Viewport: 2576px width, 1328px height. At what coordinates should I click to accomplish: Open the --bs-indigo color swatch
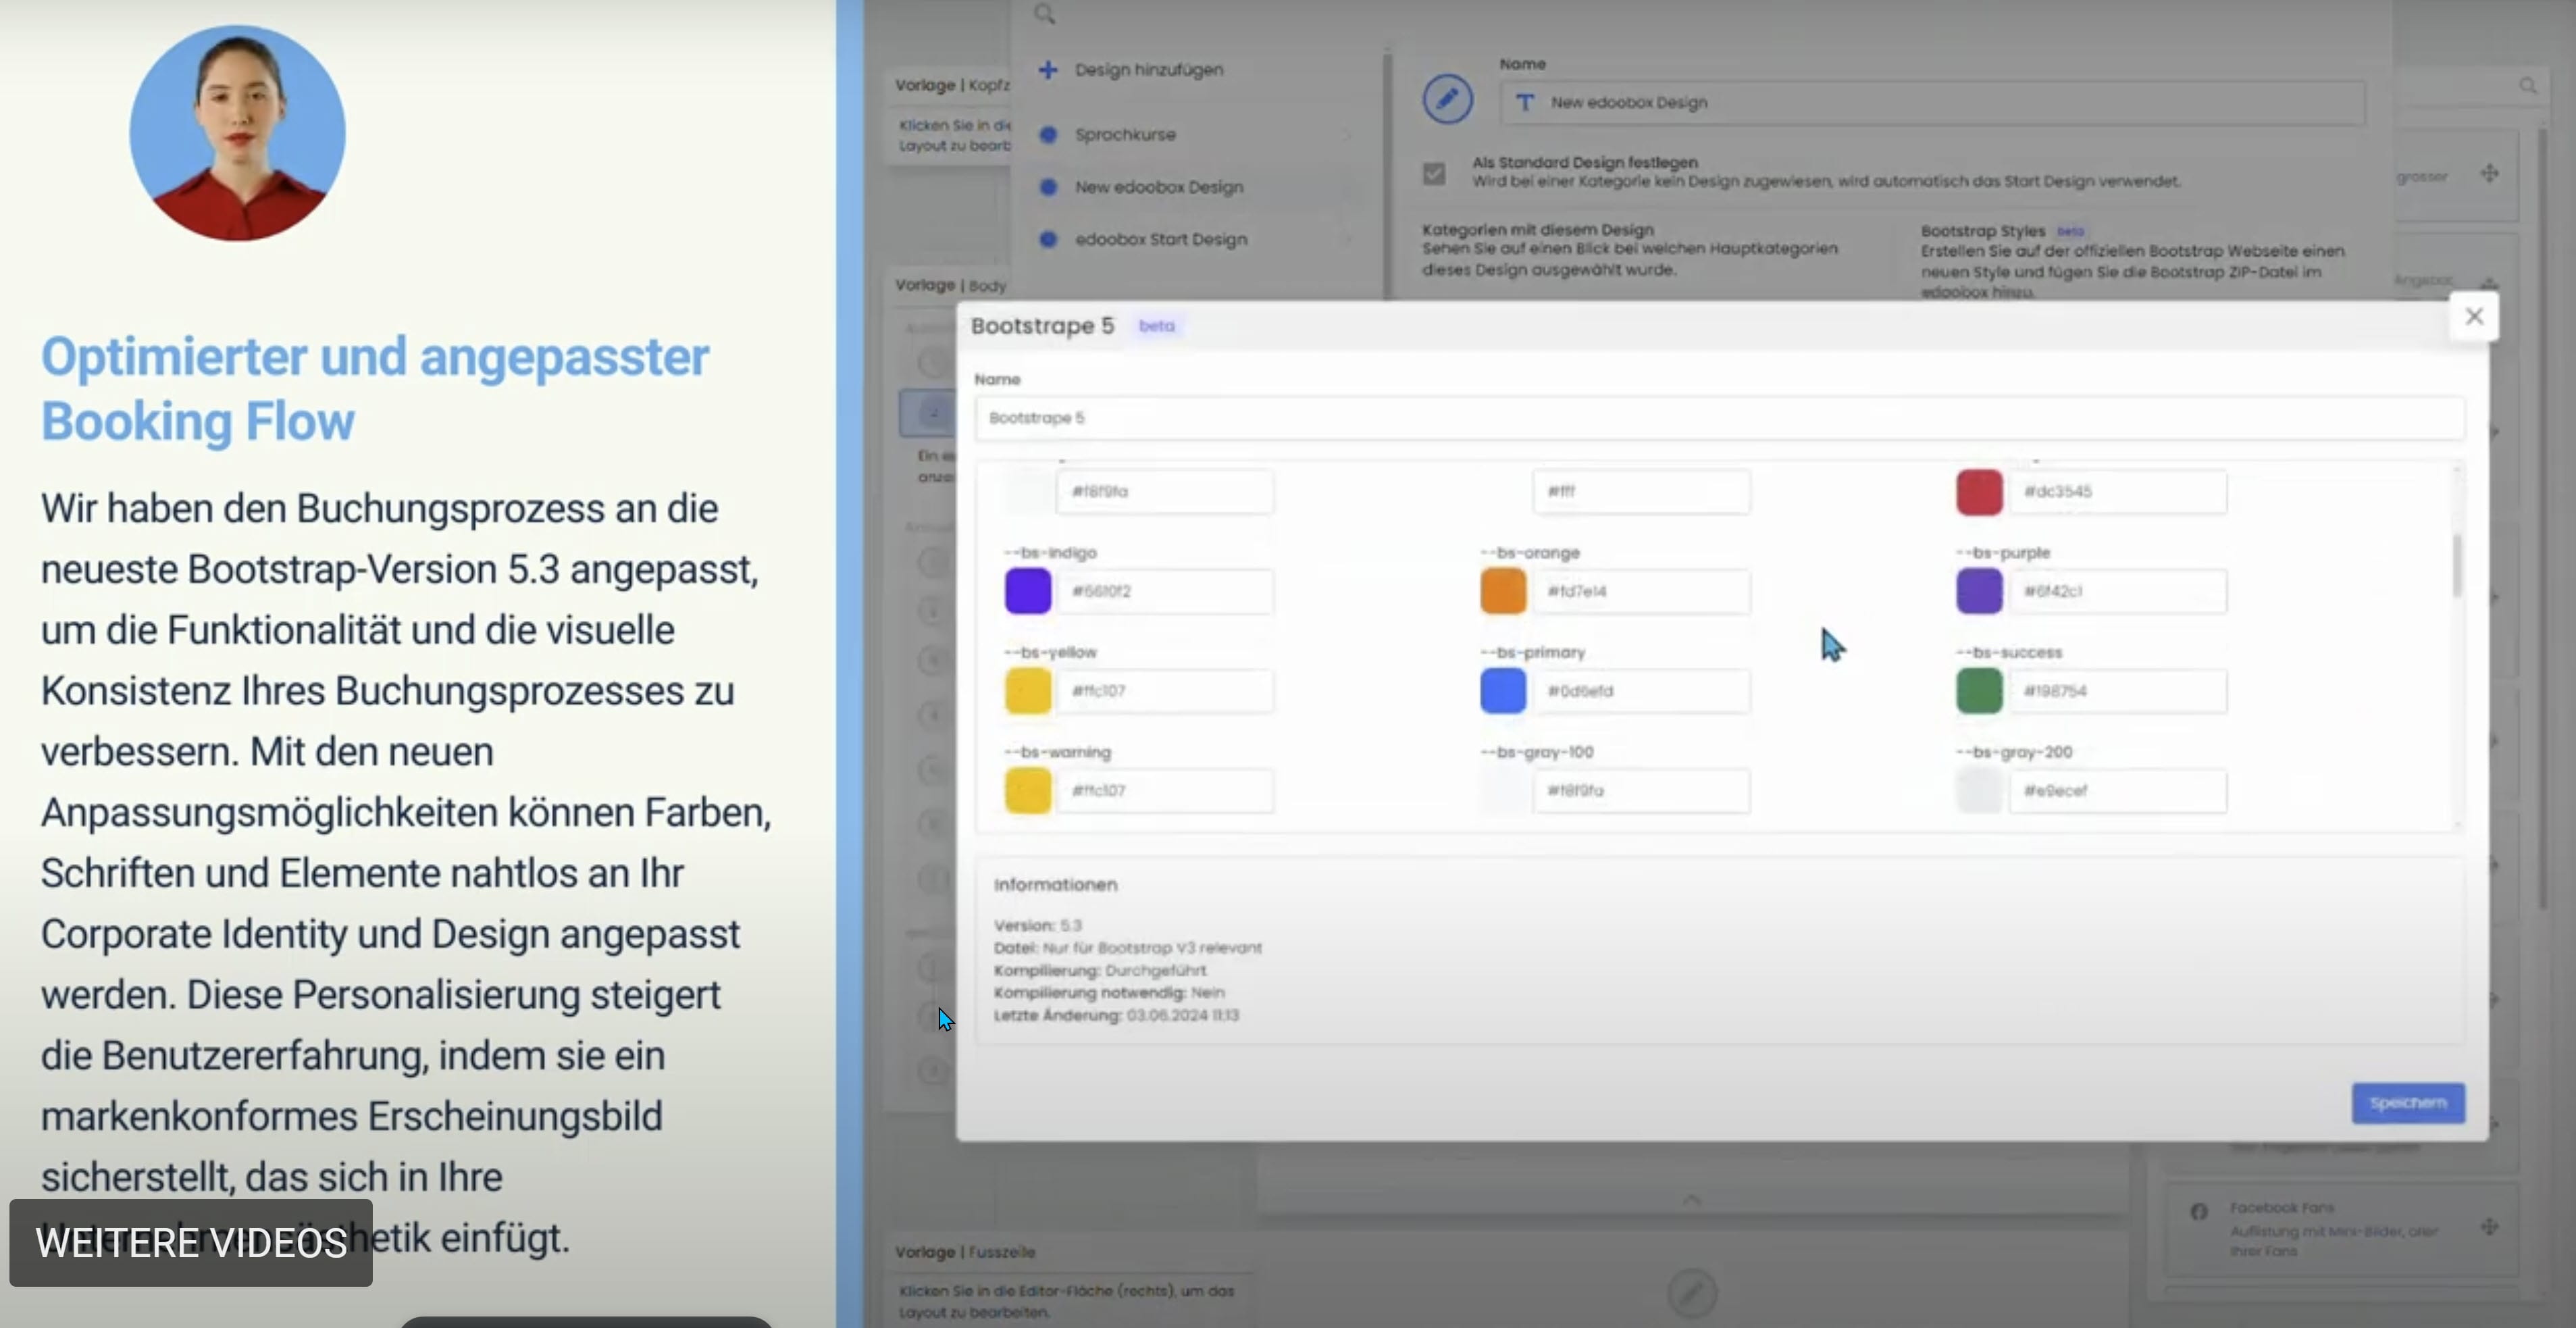1028,591
